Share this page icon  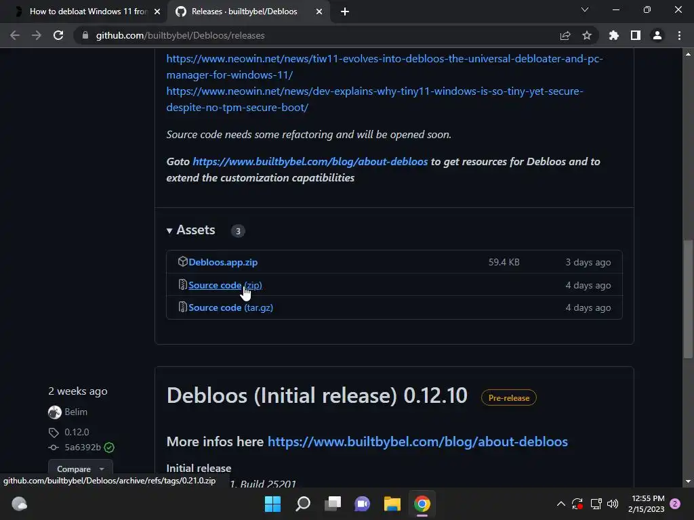click(565, 35)
